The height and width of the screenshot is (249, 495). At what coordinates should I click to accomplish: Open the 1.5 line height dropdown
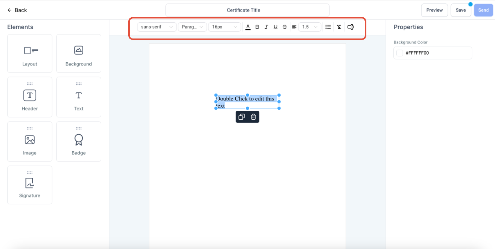coord(310,27)
